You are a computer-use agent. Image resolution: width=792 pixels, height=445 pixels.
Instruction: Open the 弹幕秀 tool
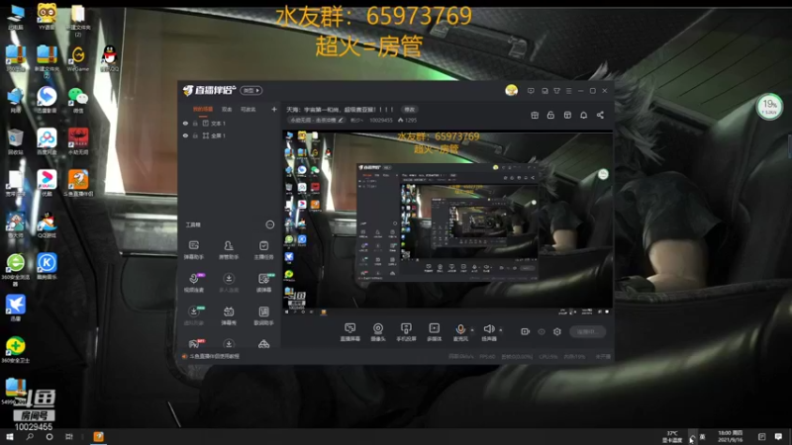tap(229, 315)
